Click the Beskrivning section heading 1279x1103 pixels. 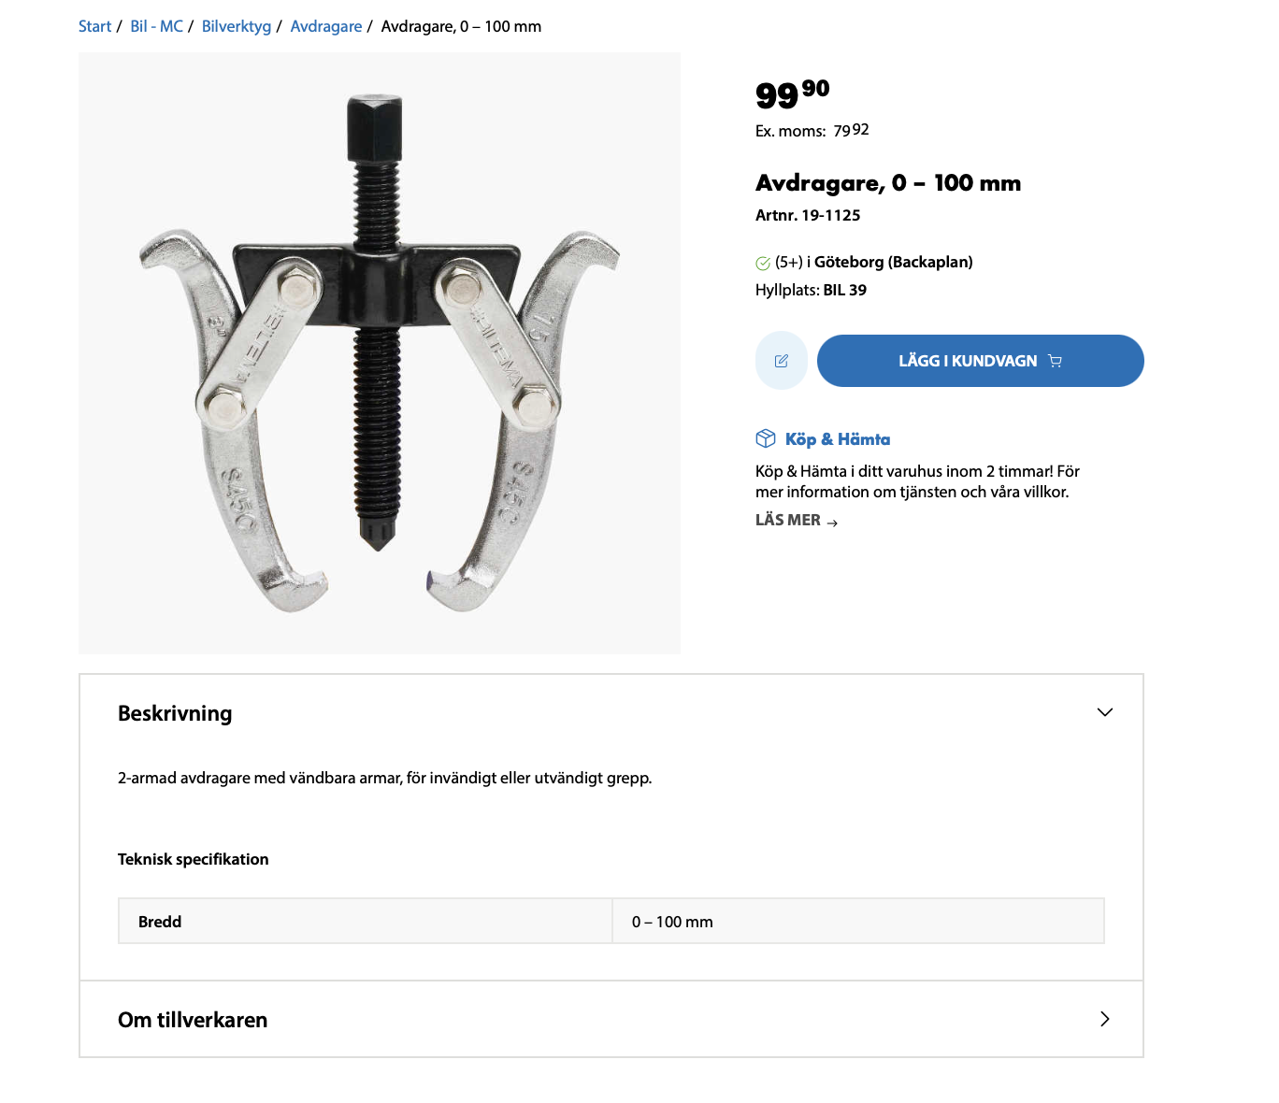(x=175, y=713)
